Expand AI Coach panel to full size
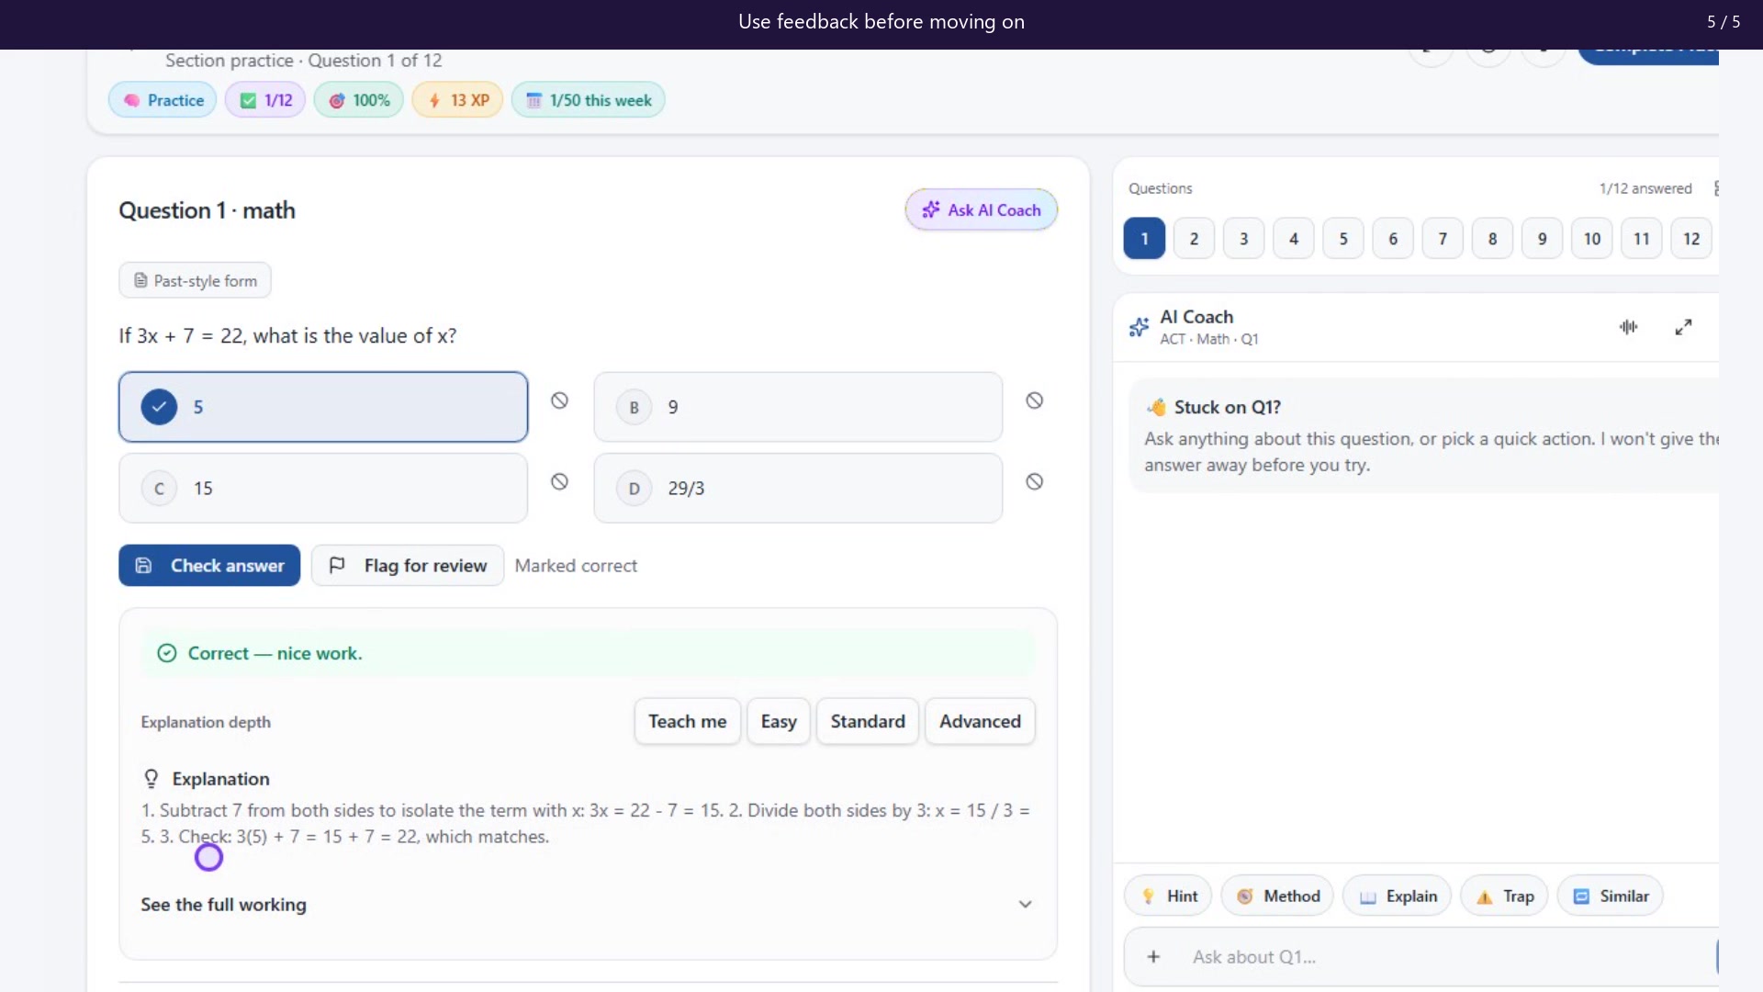The image size is (1763, 992). click(1683, 327)
